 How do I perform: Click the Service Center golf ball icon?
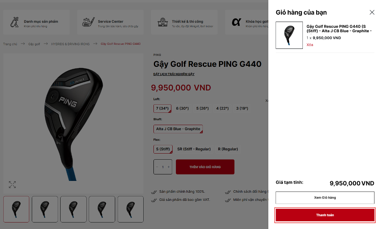pyautogui.click(x=88, y=22)
